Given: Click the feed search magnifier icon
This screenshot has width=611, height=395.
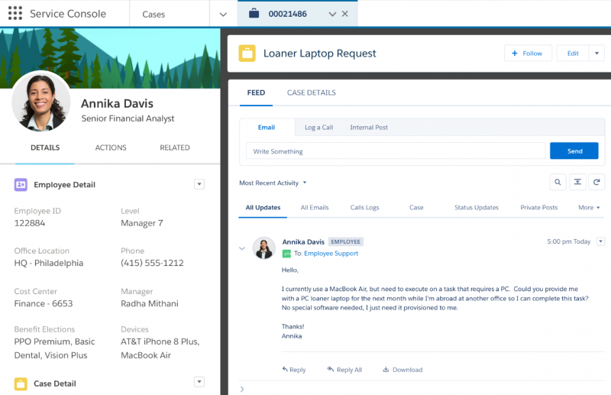Looking at the screenshot, I should click(558, 182).
